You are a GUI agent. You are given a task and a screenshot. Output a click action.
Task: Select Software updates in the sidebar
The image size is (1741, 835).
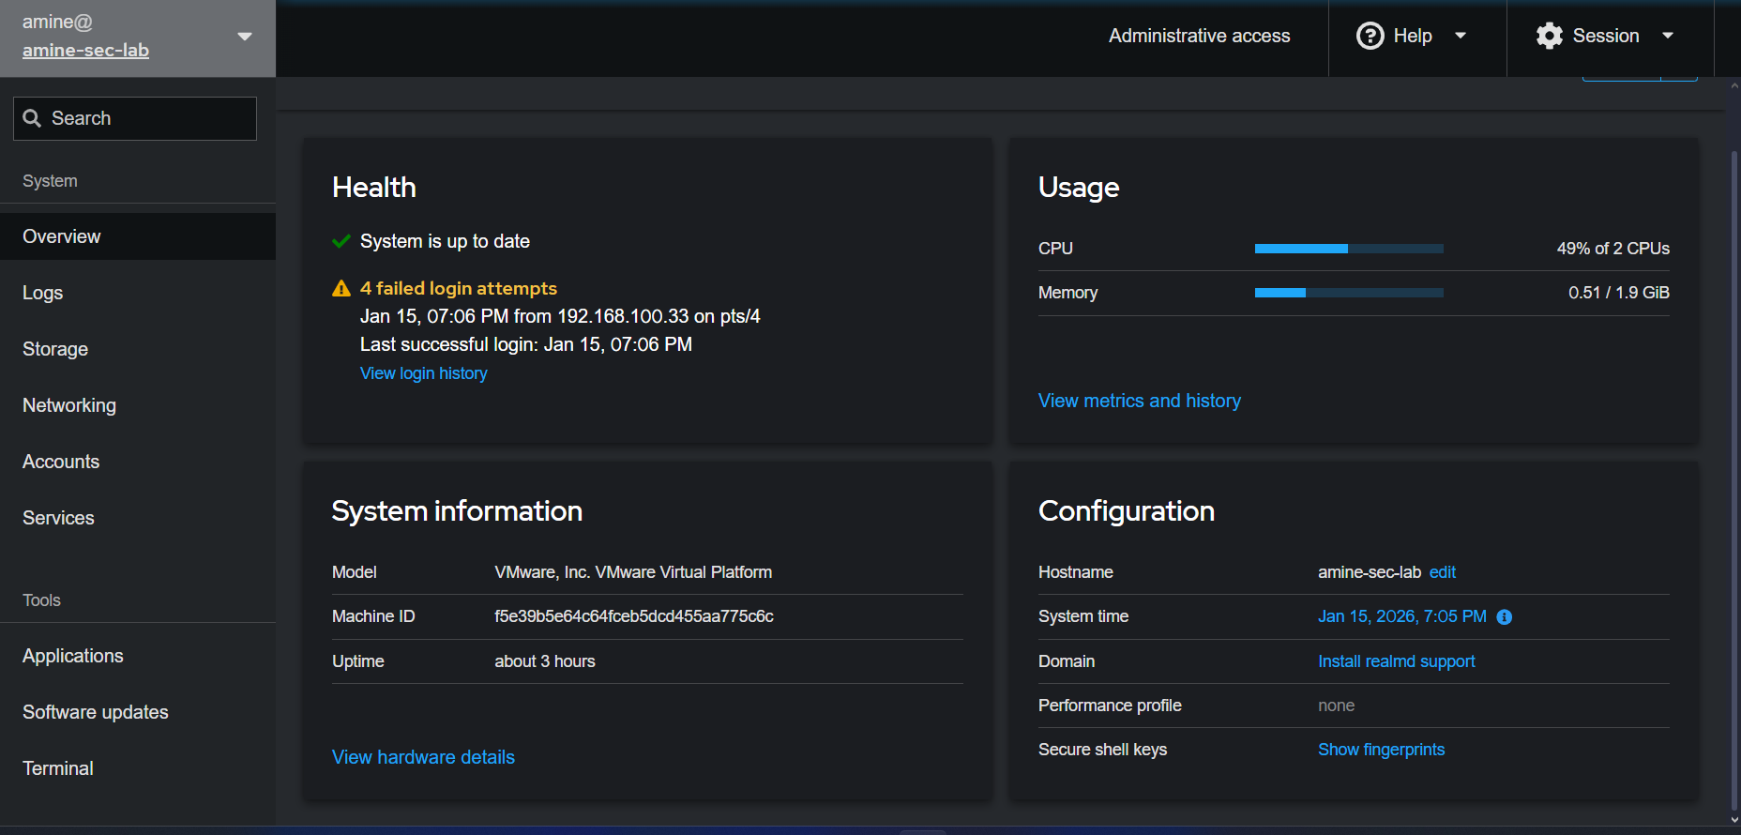[x=96, y=712]
